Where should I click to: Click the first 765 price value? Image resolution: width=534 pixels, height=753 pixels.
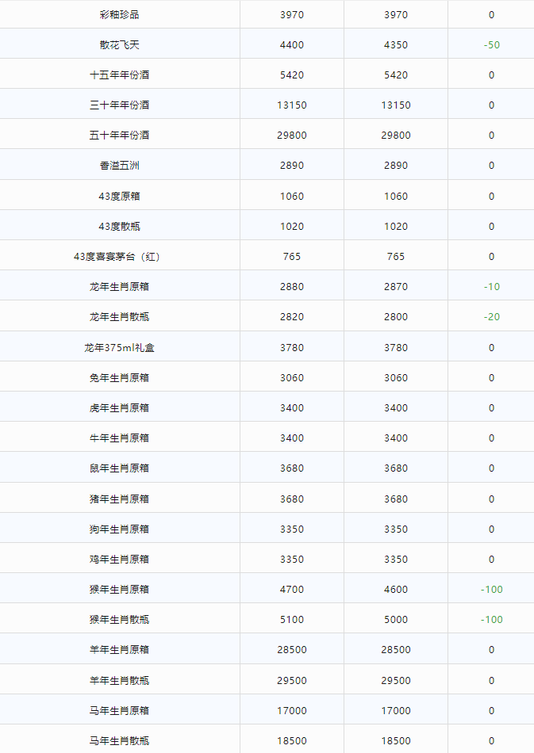pos(292,257)
